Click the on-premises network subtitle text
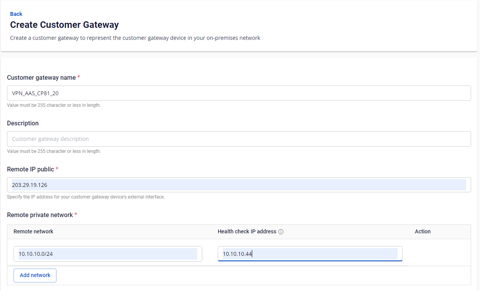 tap(135, 38)
